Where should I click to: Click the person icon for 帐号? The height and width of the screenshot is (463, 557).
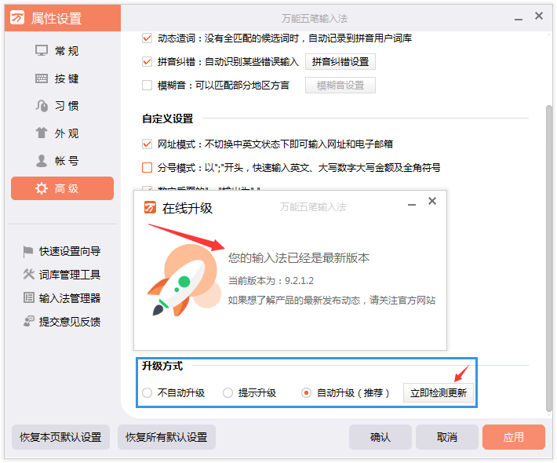point(42,161)
